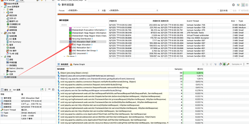This screenshot has width=249, height=124.
Task: Expand the 线程 tree node
Action: 4,10
